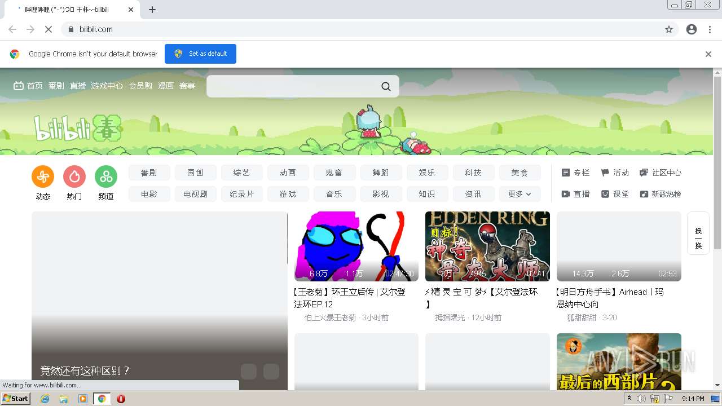
Task: Select the 娱乐 category tag
Action: tap(427, 173)
